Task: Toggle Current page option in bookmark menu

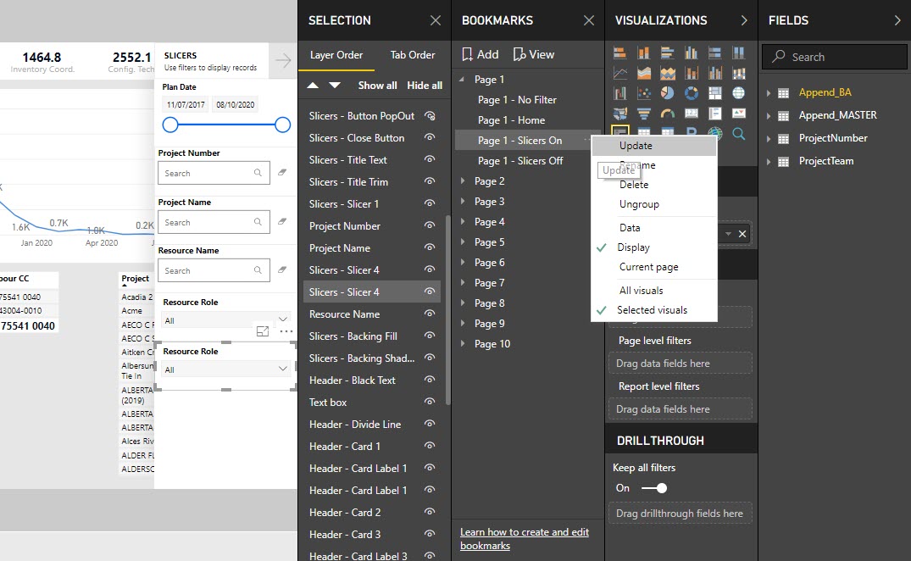Action: click(x=649, y=267)
